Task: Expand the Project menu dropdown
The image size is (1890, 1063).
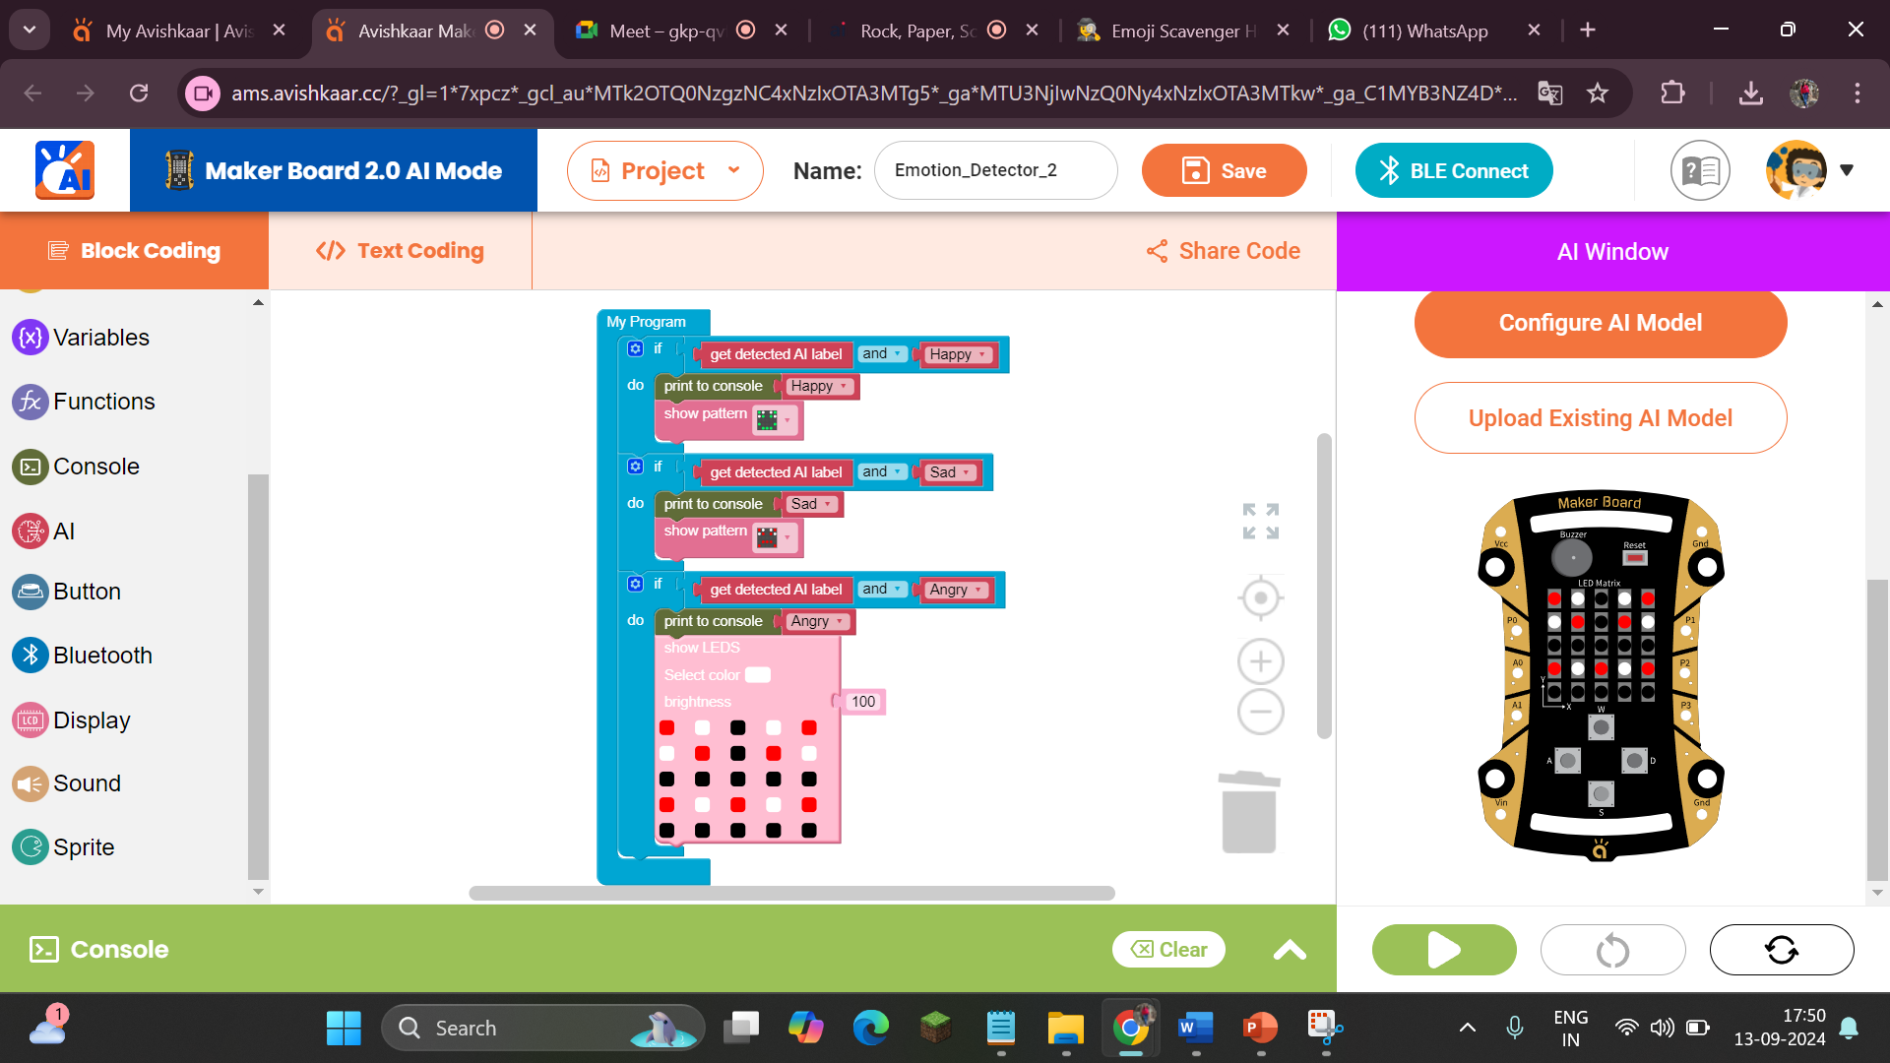Action: 734,170
